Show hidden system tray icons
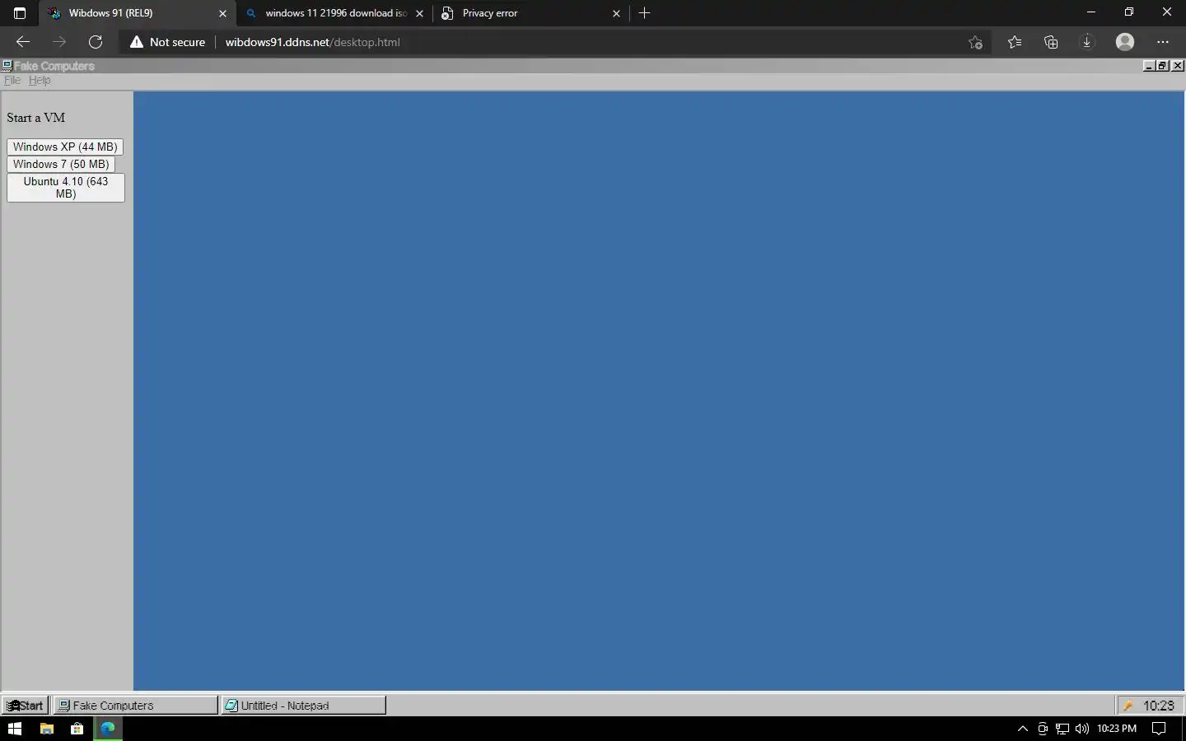This screenshot has width=1186, height=741. pyautogui.click(x=1023, y=729)
